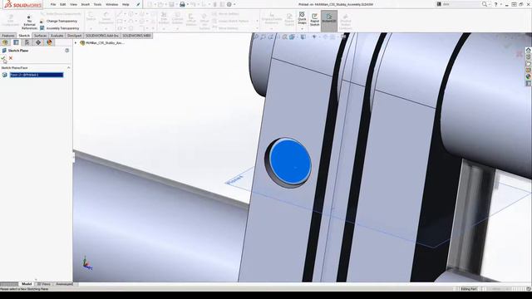Open the Help menu

pos(126,4)
